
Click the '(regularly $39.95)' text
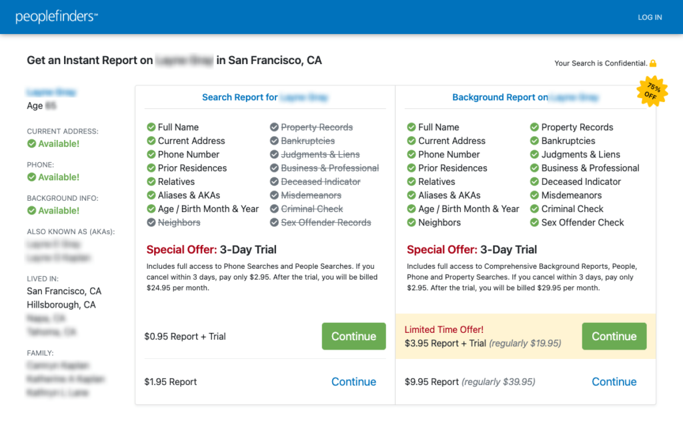pos(498,382)
